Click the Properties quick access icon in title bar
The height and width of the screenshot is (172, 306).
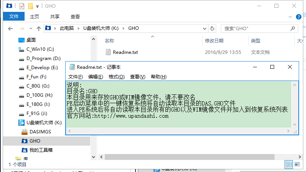22,6
